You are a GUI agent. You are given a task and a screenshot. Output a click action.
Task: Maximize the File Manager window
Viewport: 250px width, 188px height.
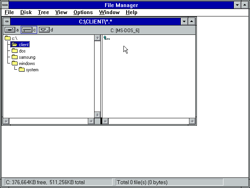pos(245,5)
